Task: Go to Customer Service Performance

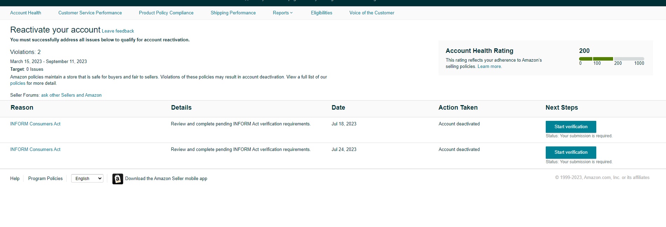Action: (90, 13)
